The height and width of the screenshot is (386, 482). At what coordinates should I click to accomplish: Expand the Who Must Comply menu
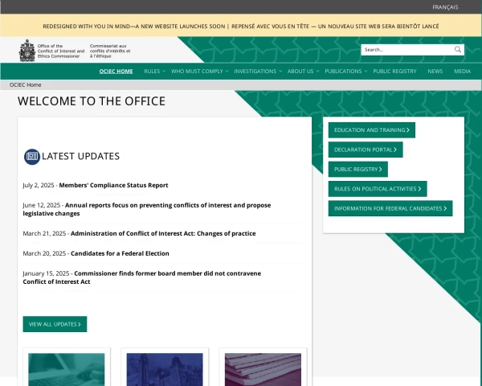199,71
